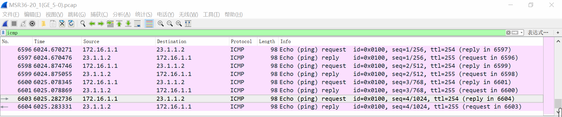
Task: Click the stop capture square icon
Action: 14,24
